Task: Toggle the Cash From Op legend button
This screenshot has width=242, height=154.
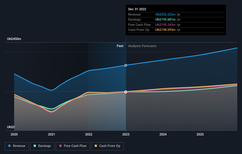Action: (x=107, y=146)
